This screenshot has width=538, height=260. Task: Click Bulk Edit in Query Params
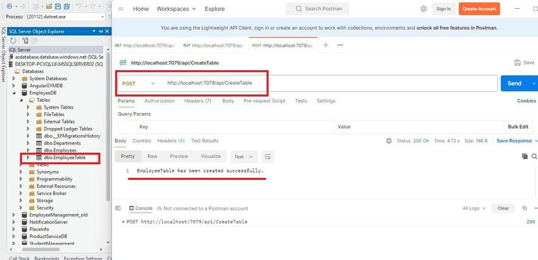click(x=518, y=127)
